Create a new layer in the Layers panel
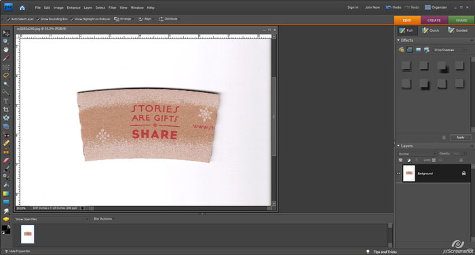Image resolution: width=475 pixels, height=255 pixels. pos(400,160)
